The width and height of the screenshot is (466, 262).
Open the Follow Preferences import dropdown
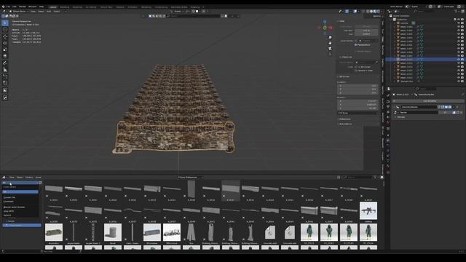[x=190, y=178]
